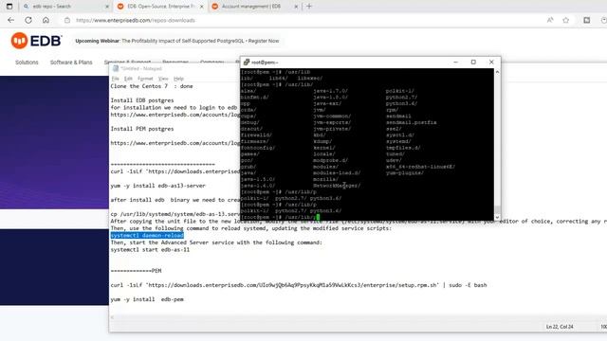Viewport: 607px width, 341px height.
Task: Open Notepad Format menu
Action: click(x=145, y=79)
